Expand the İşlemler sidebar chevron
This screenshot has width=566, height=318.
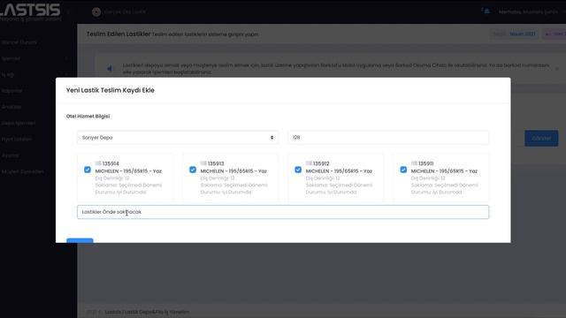tap(67, 58)
